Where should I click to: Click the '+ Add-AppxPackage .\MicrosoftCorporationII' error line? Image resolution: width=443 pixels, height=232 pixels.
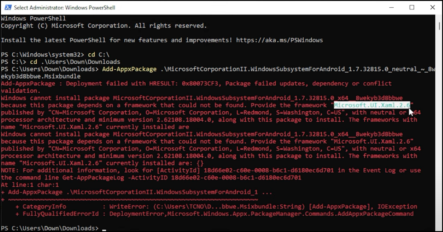[137, 192]
